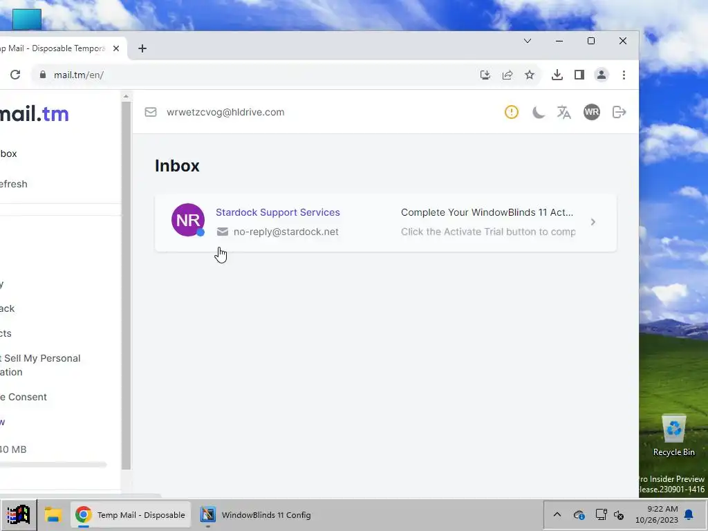Show hidden tray icons chevron
Screen dimensions: 708x531
click(557, 514)
